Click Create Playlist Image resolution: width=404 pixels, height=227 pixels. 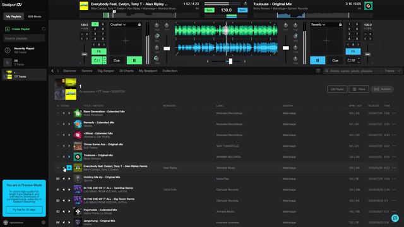coord(18,29)
